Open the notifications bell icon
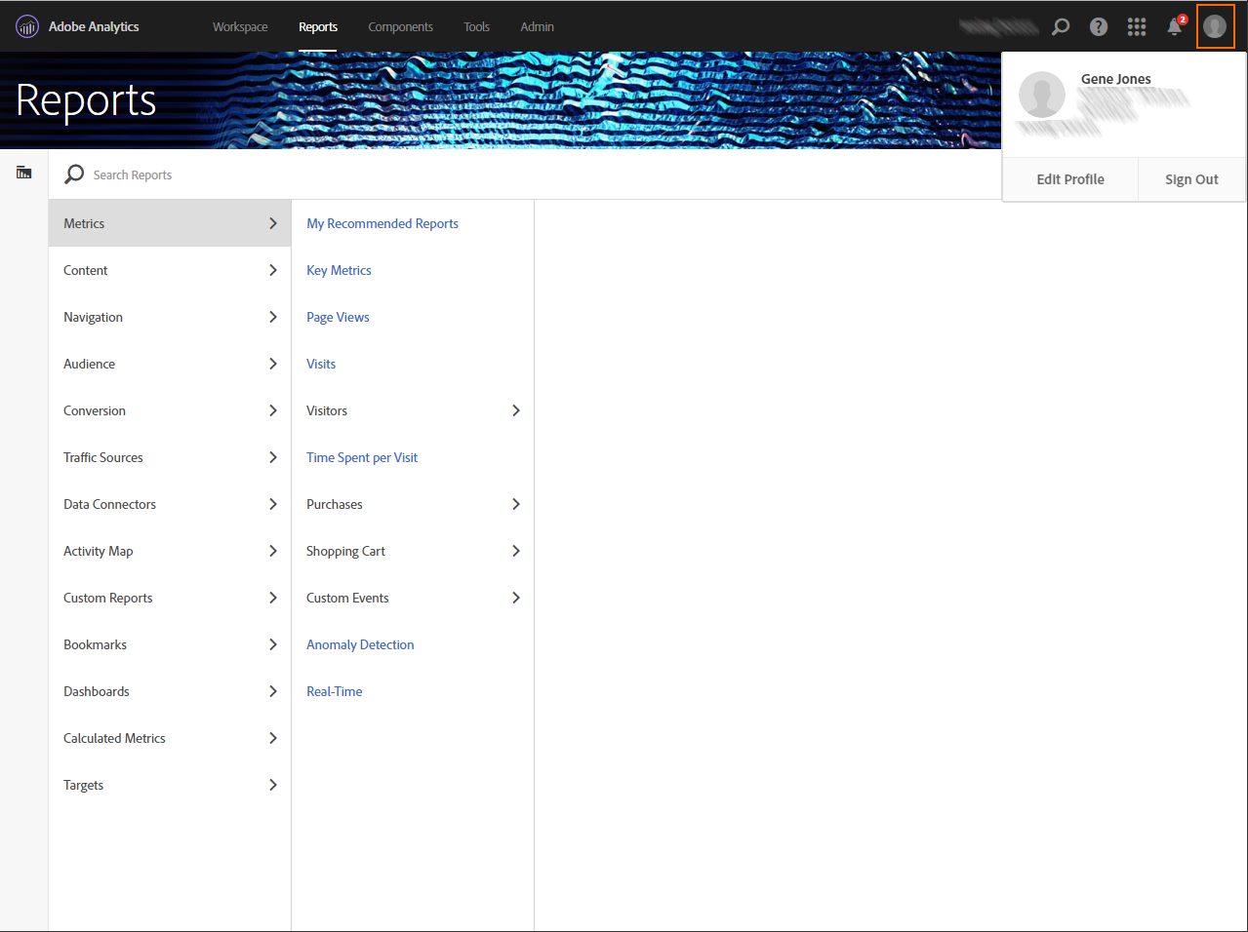The image size is (1248, 932). coord(1175,26)
